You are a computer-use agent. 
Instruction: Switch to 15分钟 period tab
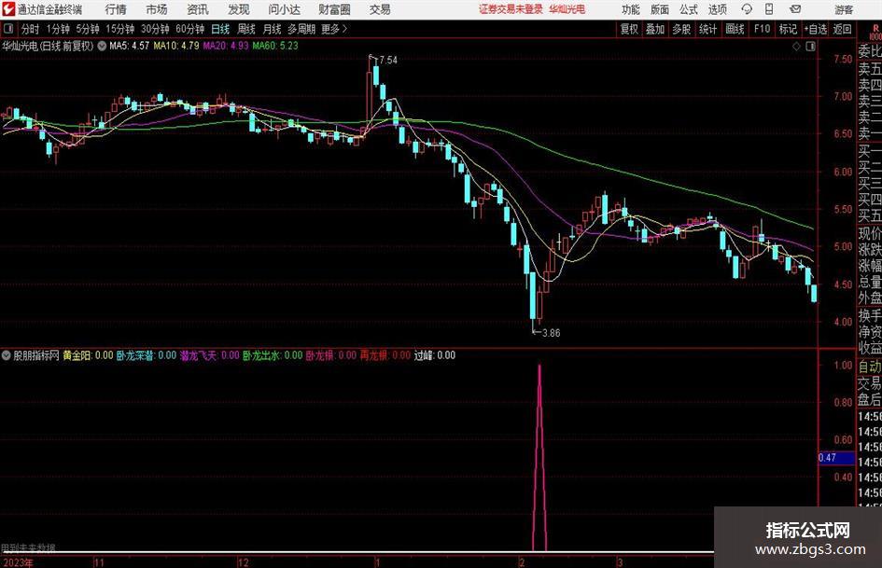(x=120, y=29)
